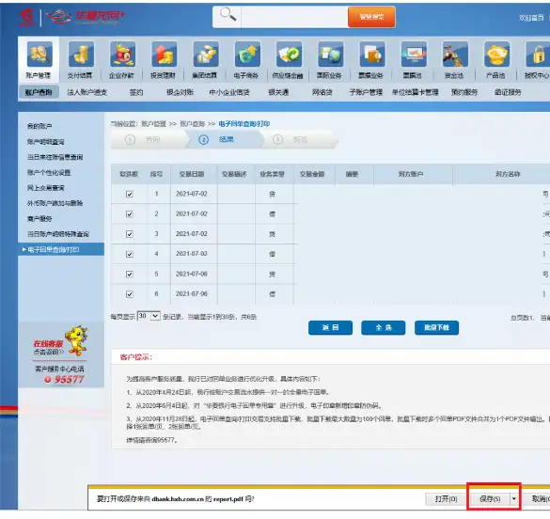Click the 2021-07-02 date in row 1
The width and height of the screenshot is (550, 519).
(x=192, y=194)
